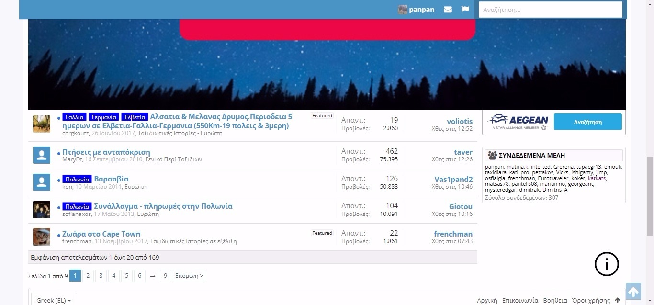Screen dimensions: 654x305
Task: Click the Επόμενη next page button
Action: tap(189, 276)
